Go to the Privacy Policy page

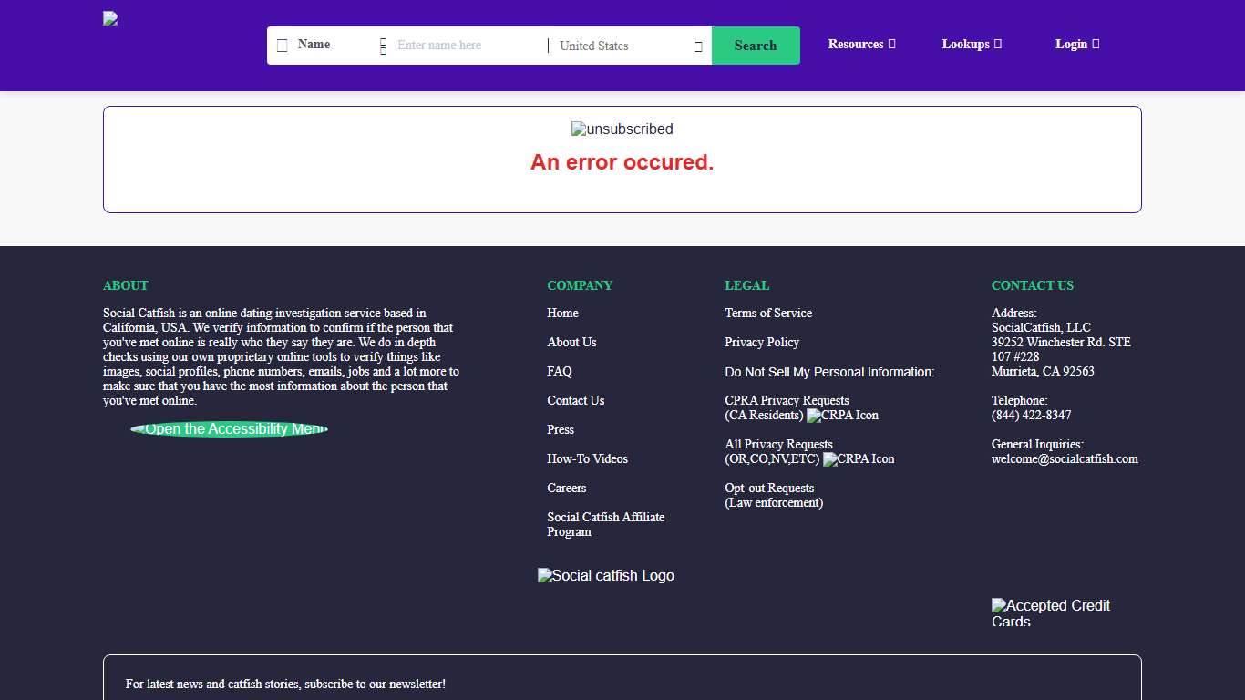coord(762,342)
